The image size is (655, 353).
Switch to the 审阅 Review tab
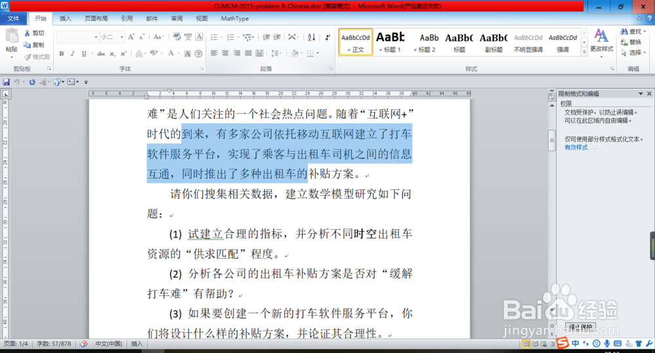177,18
